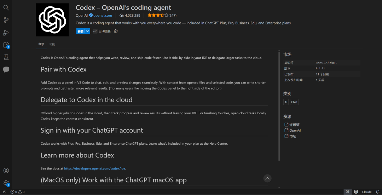Viewport: 382px width, 195px height.
Task: Click the 1 天前 last released value
Action: pos(320,80)
